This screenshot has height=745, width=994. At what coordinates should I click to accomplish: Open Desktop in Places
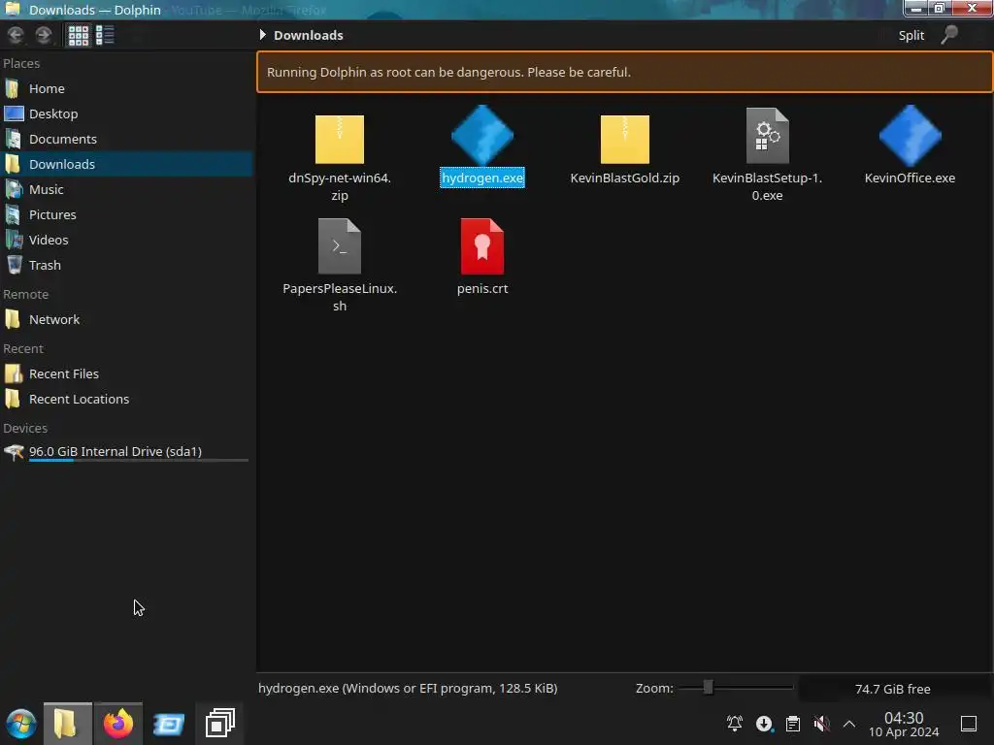(127, 114)
